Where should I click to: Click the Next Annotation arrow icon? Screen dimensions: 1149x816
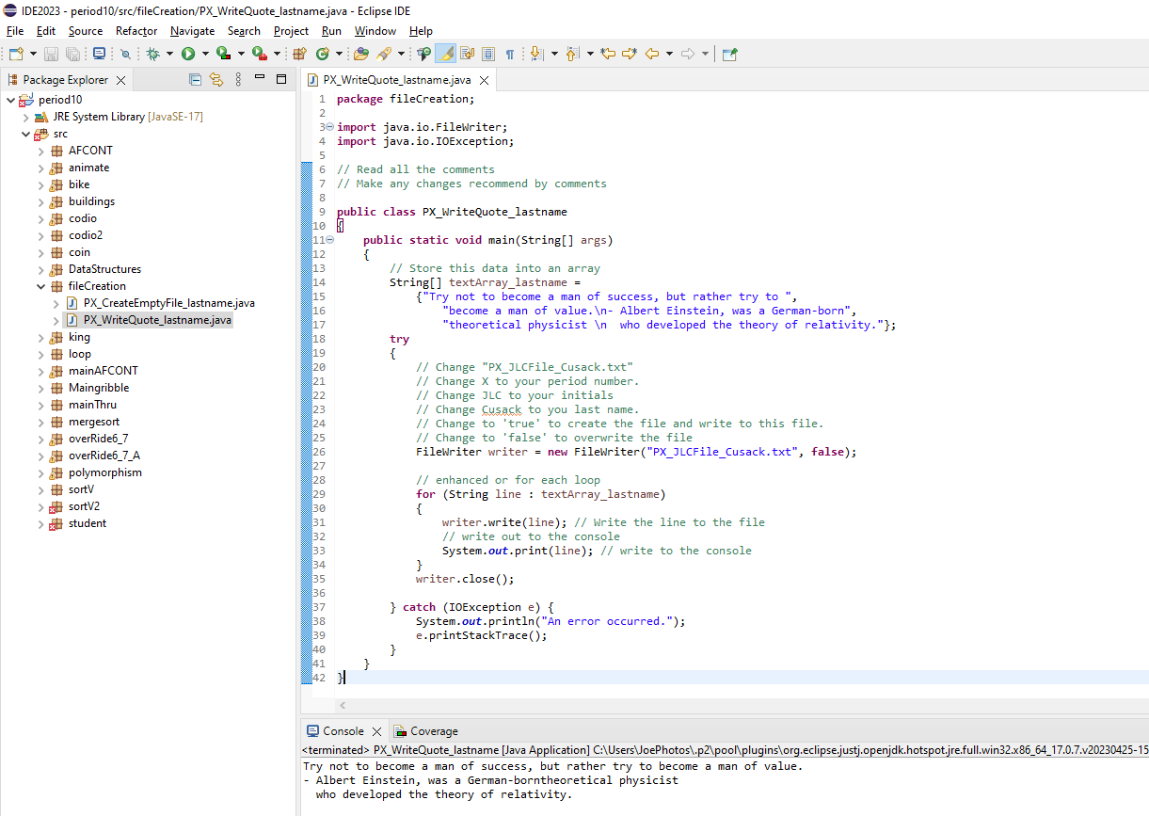[x=536, y=55]
